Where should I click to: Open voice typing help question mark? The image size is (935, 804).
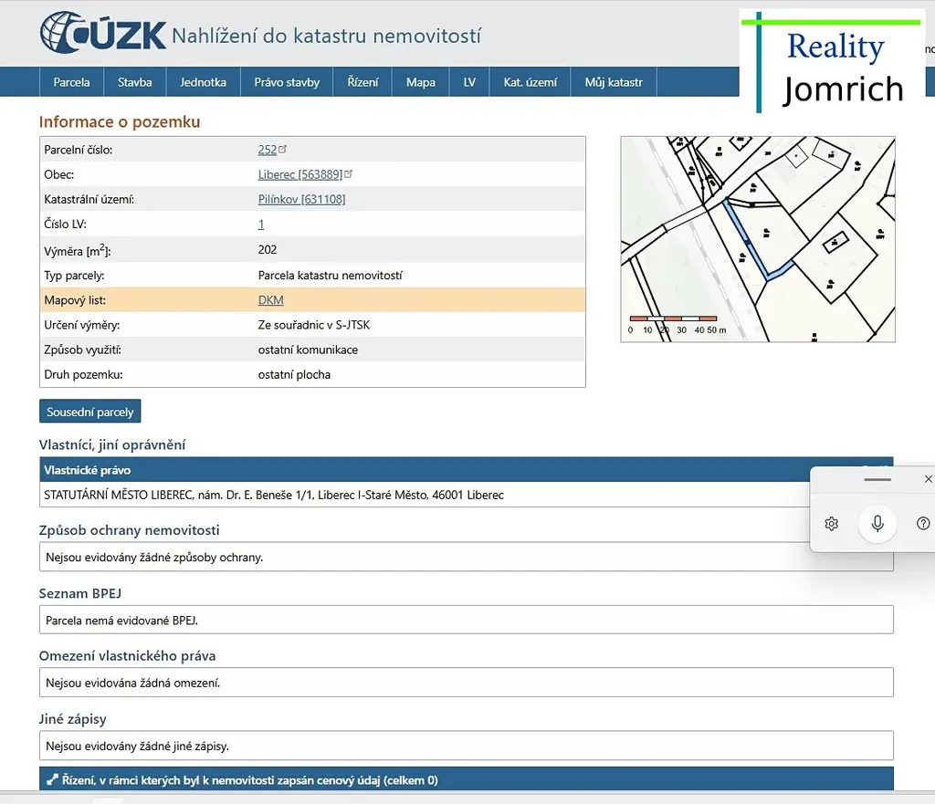click(x=923, y=523)
